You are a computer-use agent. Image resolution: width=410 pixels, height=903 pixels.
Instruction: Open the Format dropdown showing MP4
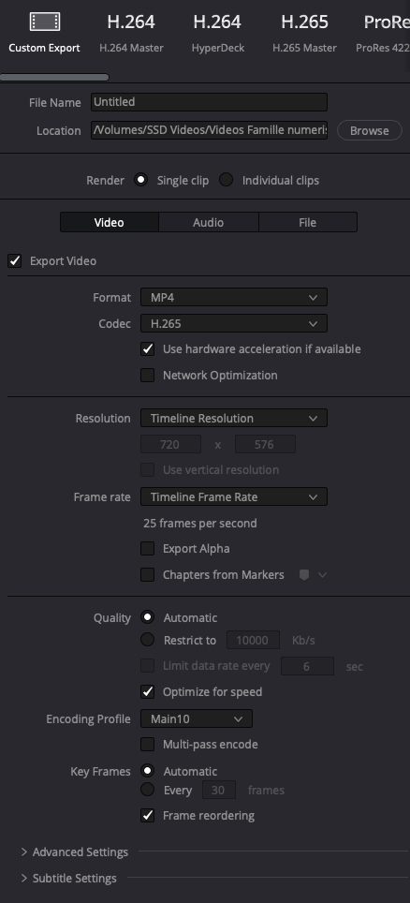(x=234, y=297)
